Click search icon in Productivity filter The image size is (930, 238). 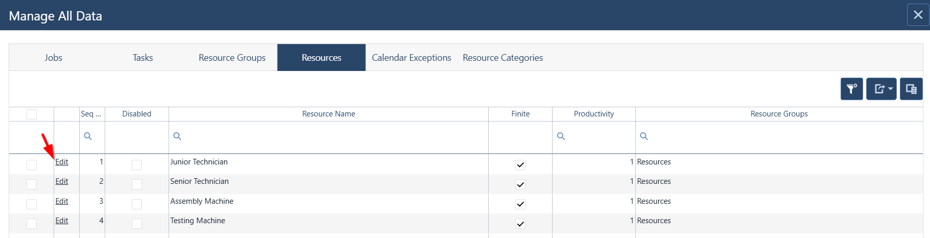[x=561, y=136]
